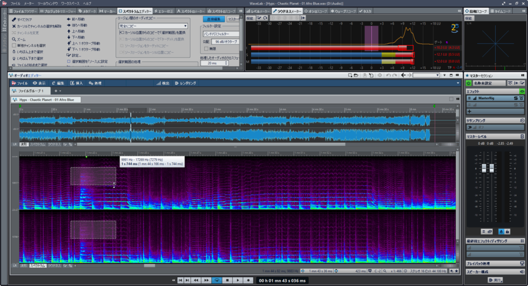Click loudness meter settings checkmark icon
The width and height of the screenshot is (528, 286).
click(x=259, y=18)
